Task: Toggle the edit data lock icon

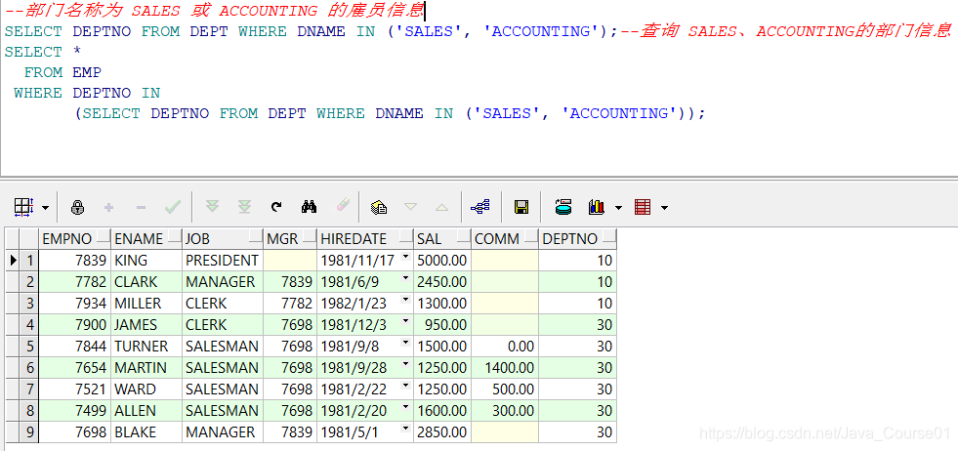Action: (77, 207)
